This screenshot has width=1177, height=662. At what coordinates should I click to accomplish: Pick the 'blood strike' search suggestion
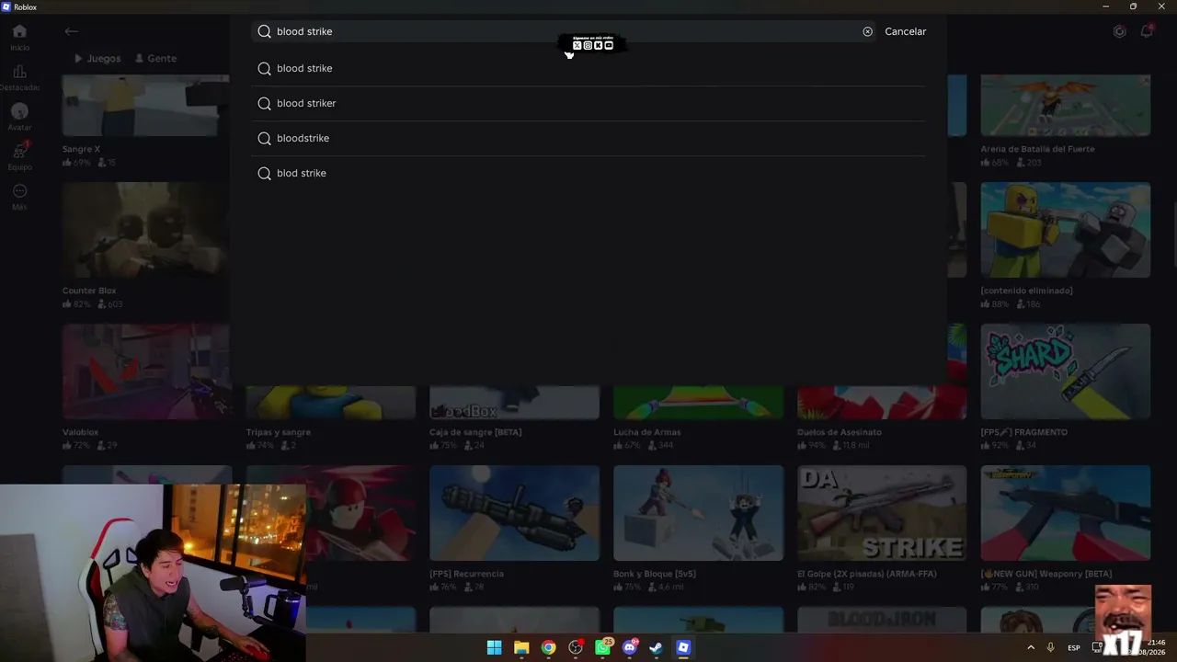[588, 68]
